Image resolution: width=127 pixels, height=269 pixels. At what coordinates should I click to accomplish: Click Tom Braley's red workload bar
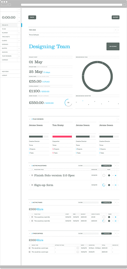point(62,137)
